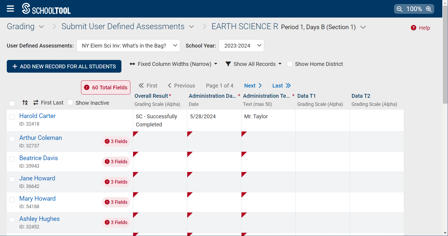Open the Grading breadcrumb menu
Viewport: 448px width, 236px height.
click(21, 26)
